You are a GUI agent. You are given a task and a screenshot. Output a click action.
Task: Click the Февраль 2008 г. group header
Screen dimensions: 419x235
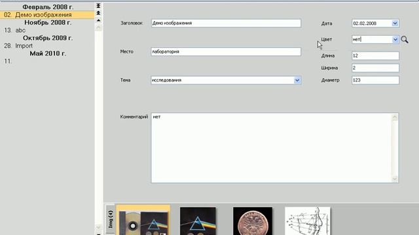coord(48,7)
